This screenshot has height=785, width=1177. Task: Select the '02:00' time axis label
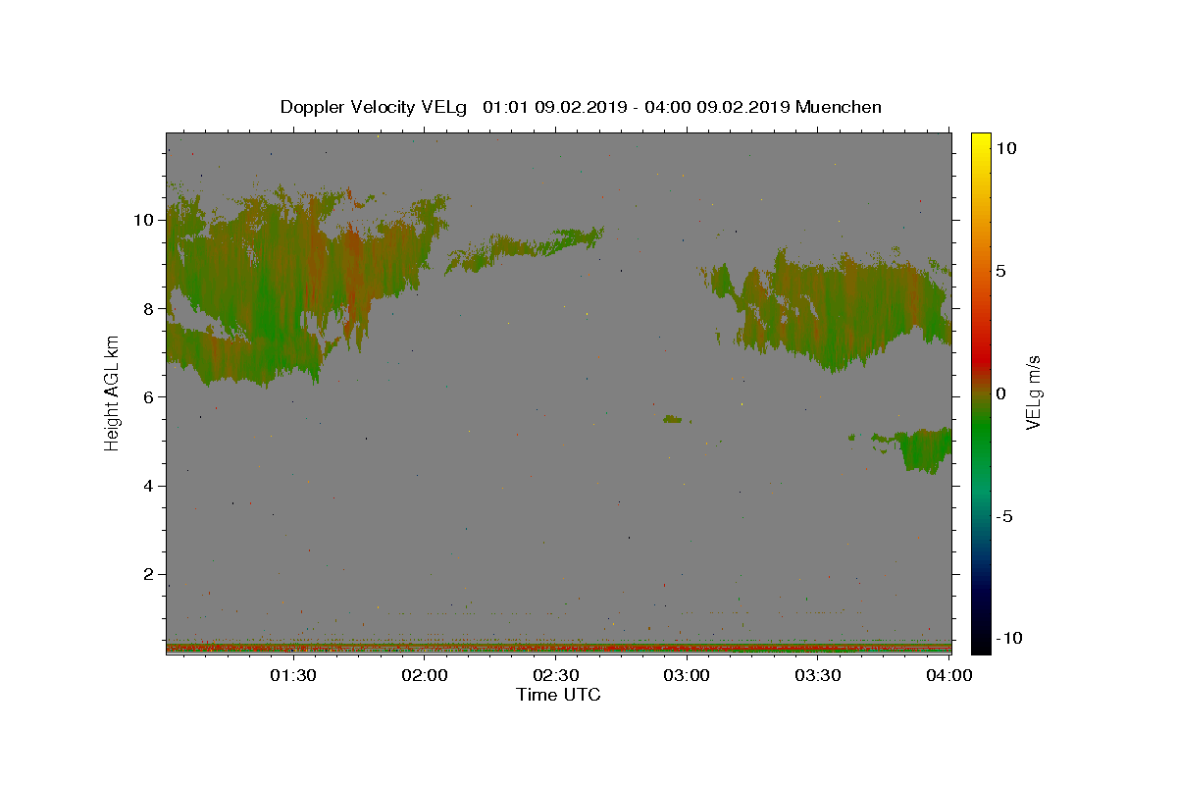click(425, 675)
